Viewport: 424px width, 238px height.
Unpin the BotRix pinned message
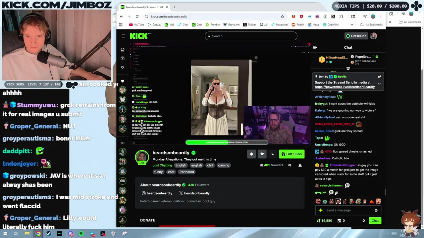click(379, 77)
